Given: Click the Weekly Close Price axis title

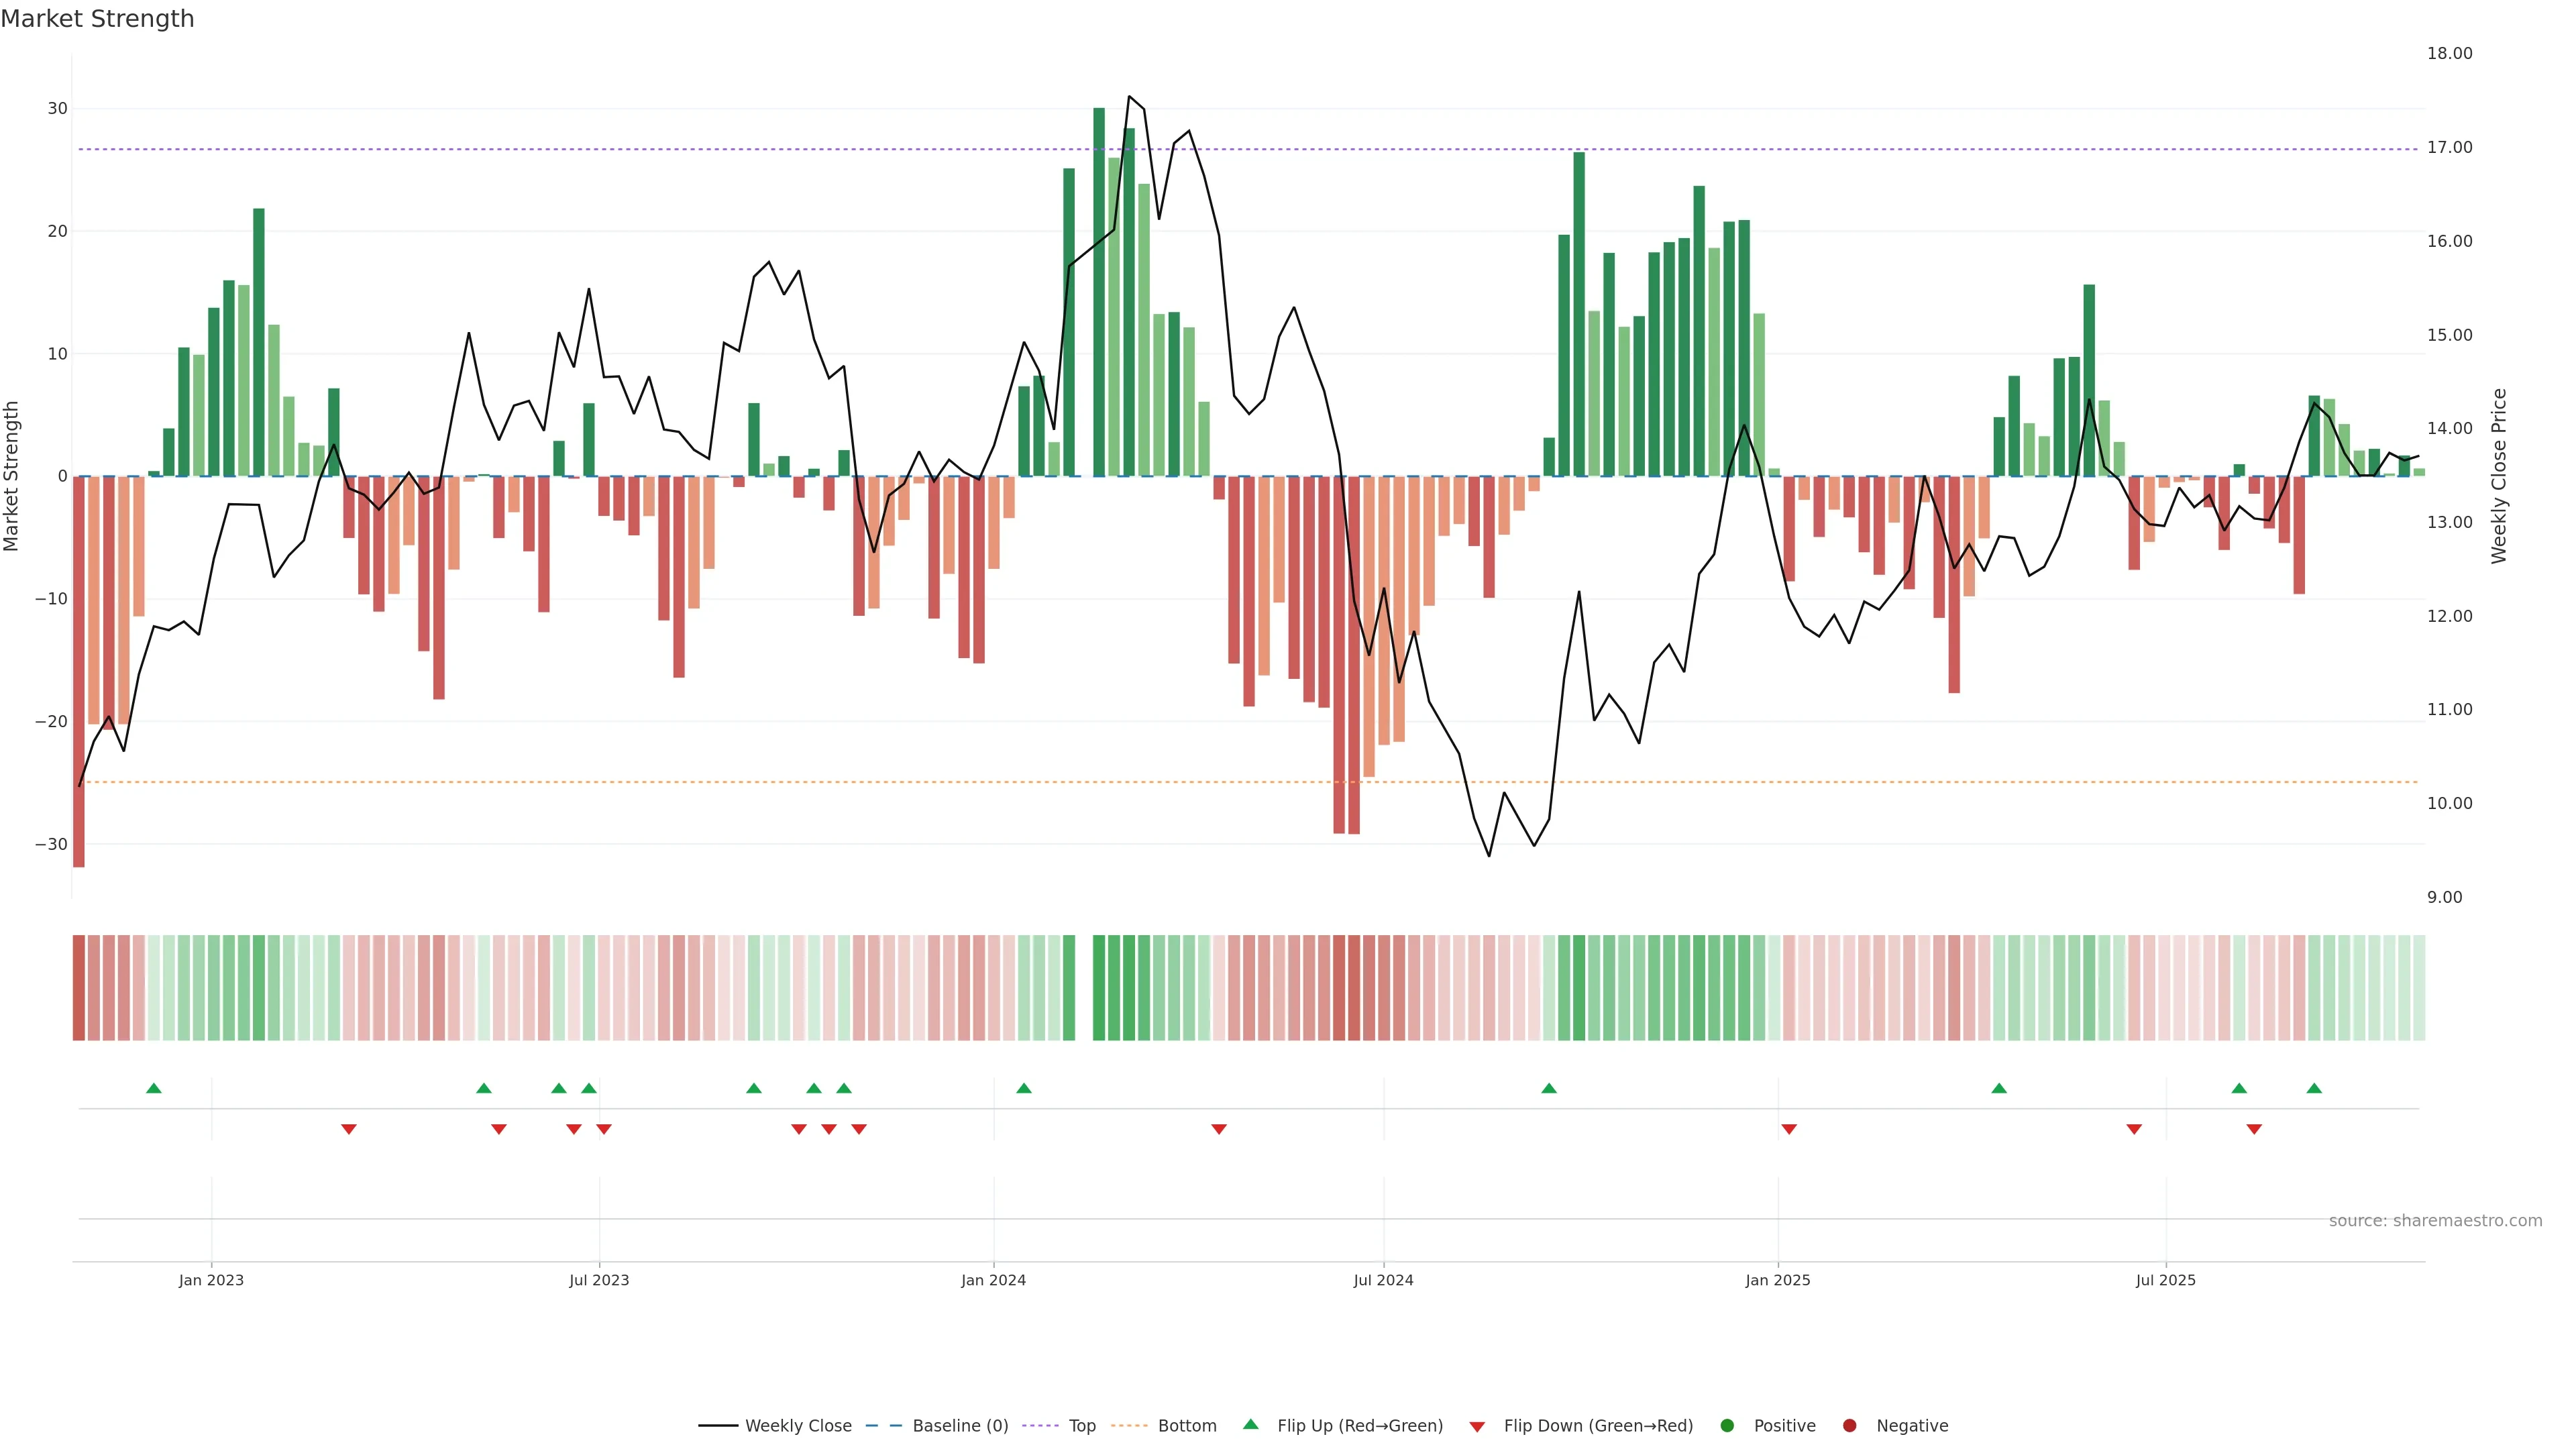Looking at the screenshot, I should tap(2499, 476).
